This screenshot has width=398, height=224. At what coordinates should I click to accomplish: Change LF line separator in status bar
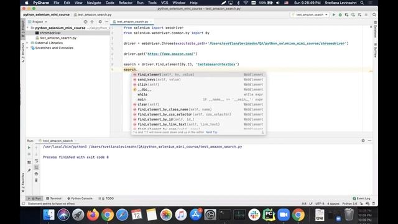point(311,203)
